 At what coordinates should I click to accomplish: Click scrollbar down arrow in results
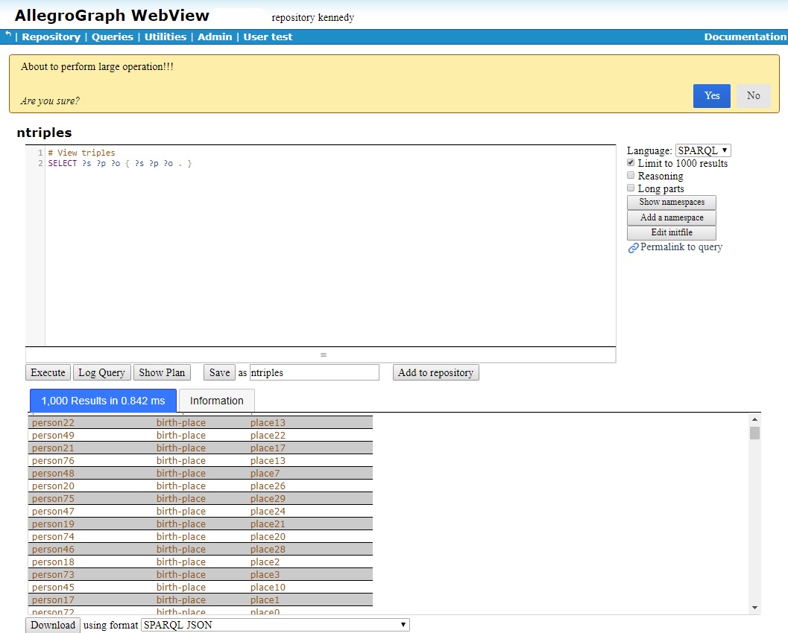(754, 608)
